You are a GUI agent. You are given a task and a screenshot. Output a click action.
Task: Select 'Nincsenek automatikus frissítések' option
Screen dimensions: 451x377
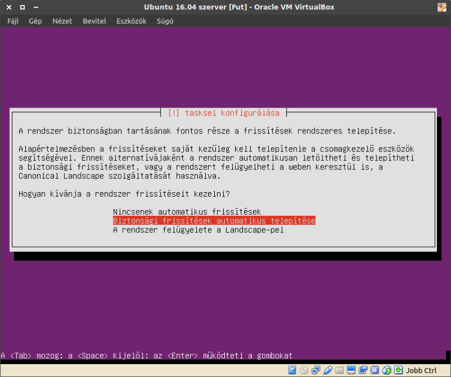[x=187, y=212]
